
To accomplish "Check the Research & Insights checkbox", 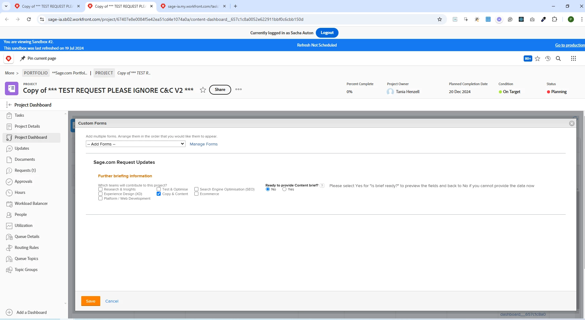I will coord(100,189).
